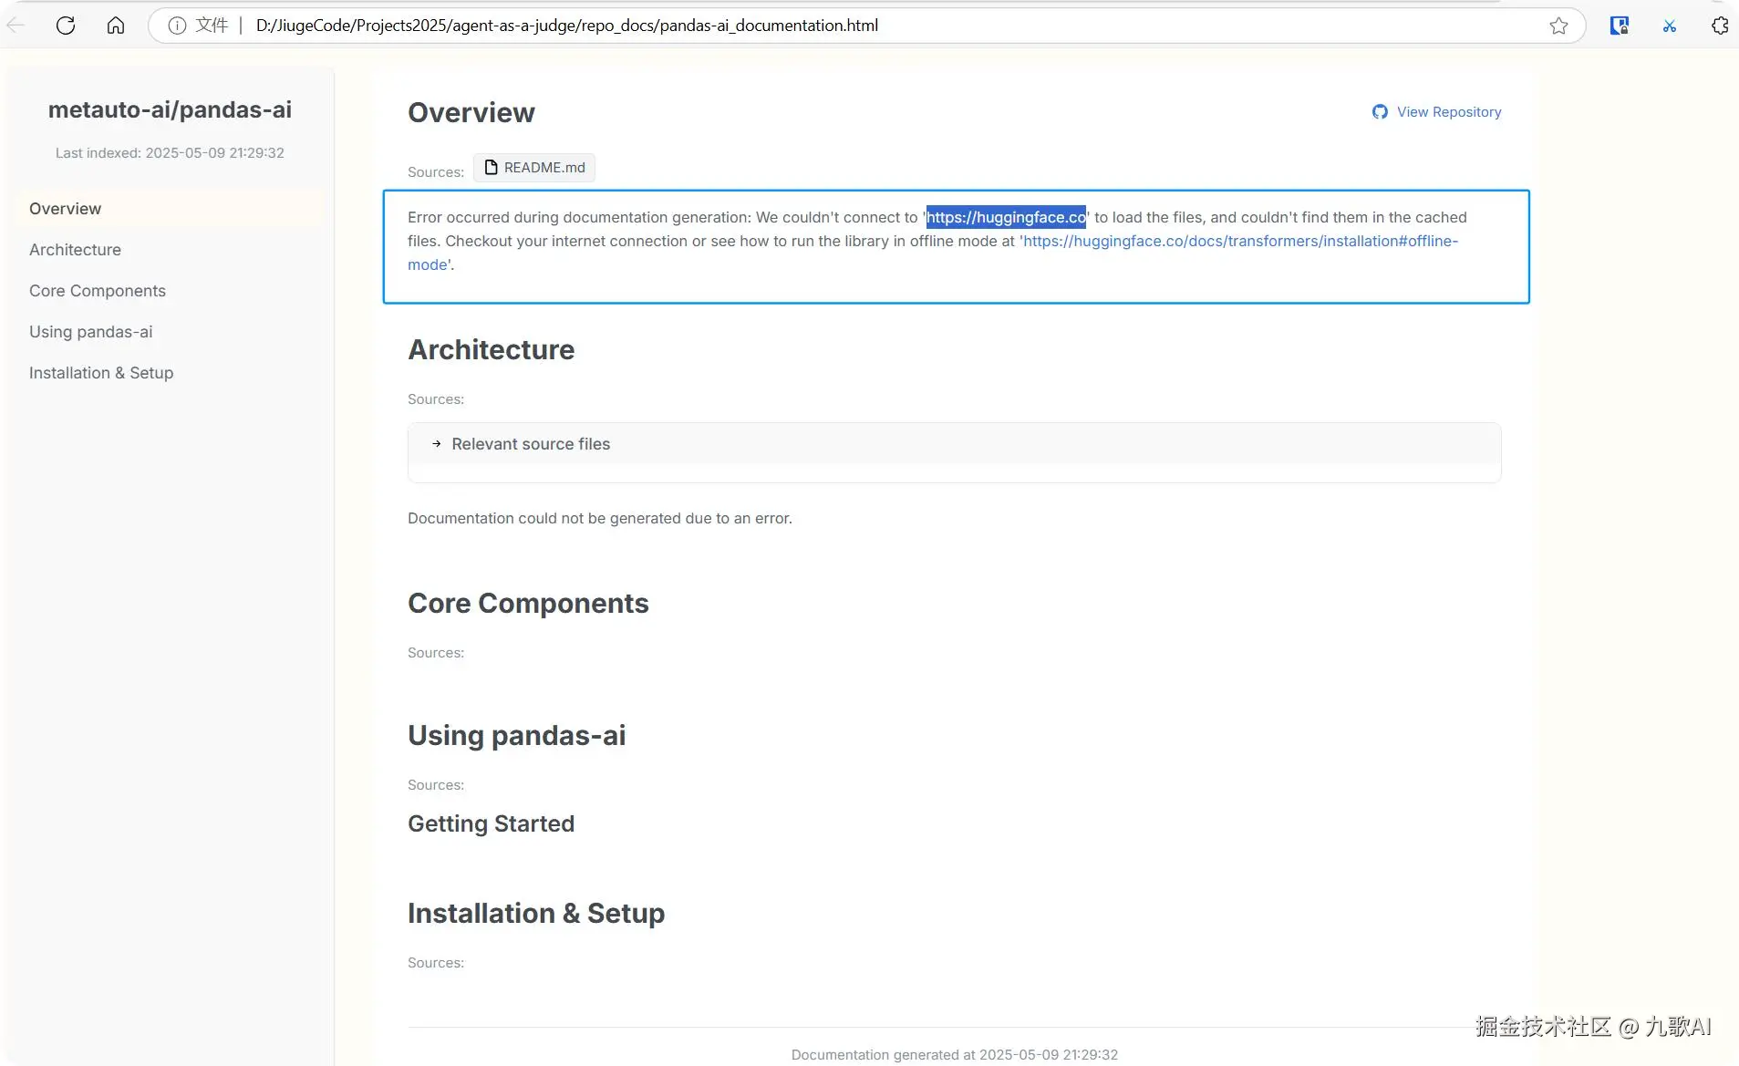Click the Last indexed timestamp text

[170, 153]
